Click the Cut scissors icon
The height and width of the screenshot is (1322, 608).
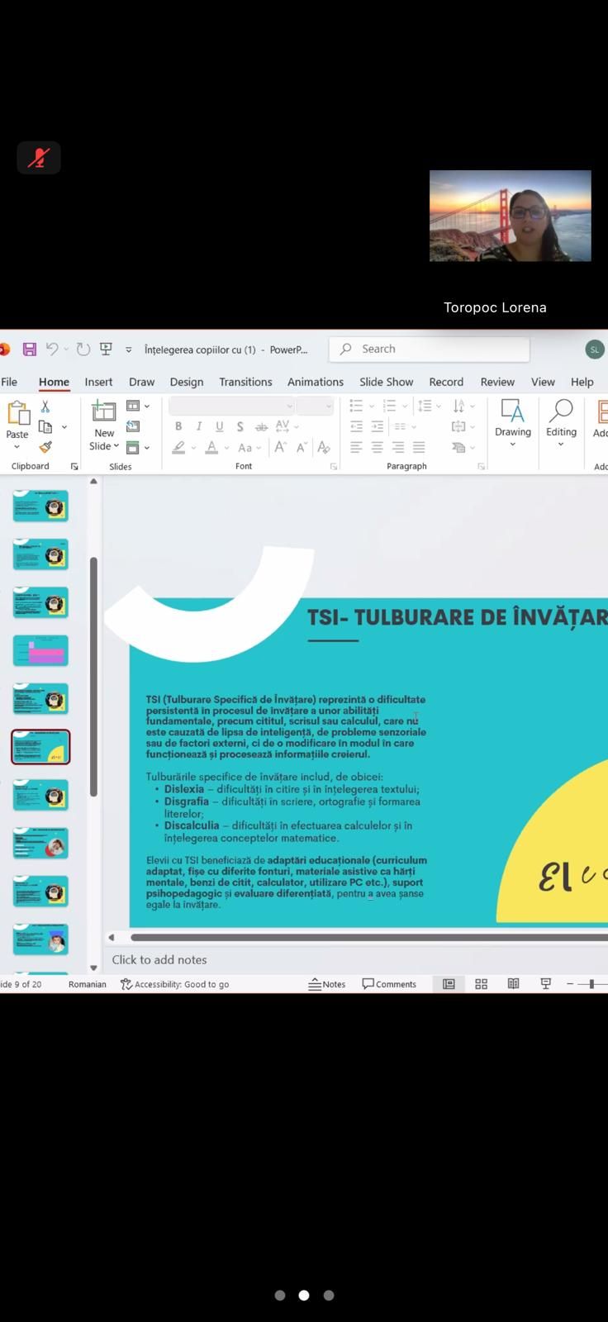(45, 407)
